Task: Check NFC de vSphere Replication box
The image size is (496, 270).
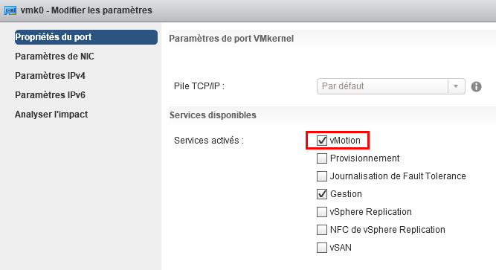Action: tap(322, 230)
